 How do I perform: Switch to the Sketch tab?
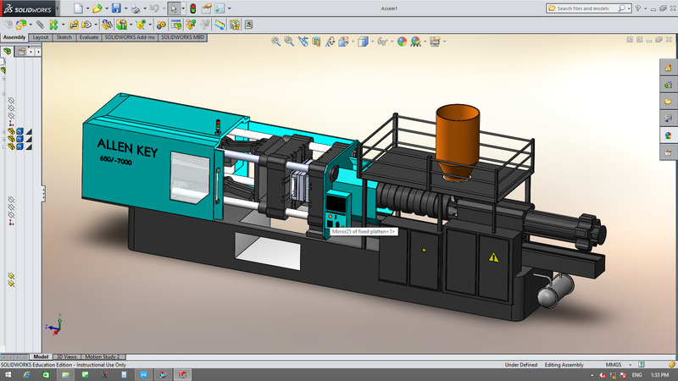(64, 37)
